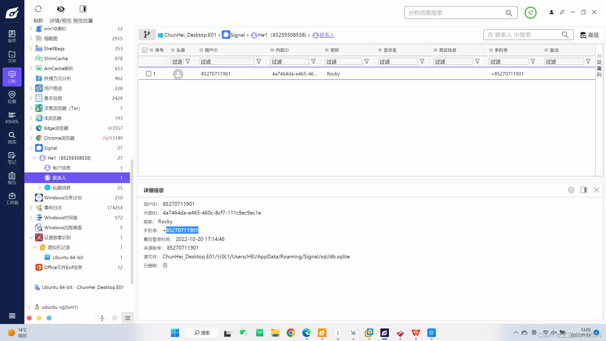Open the 报告 report tab in sidebar

[12, 178]
